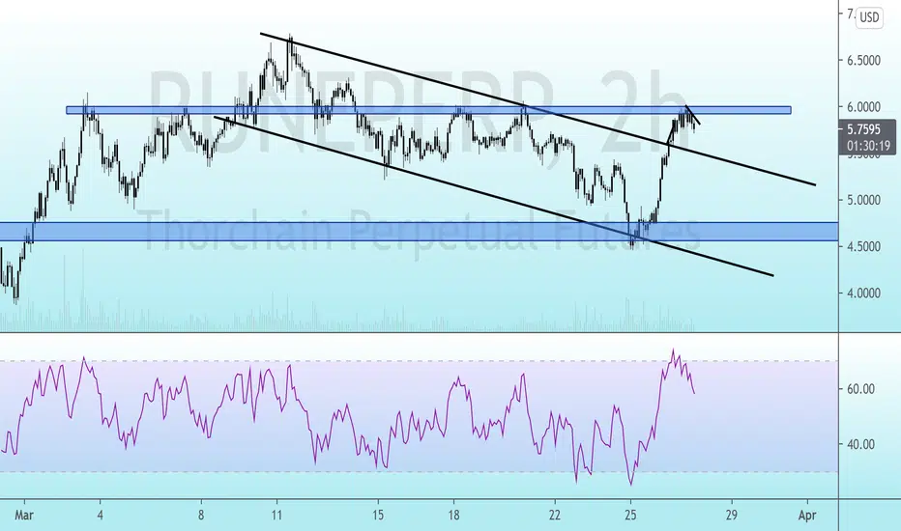Click the 4.5000 price axis label
The height and width of the screenshot is (531, 901).
point(863,246)
